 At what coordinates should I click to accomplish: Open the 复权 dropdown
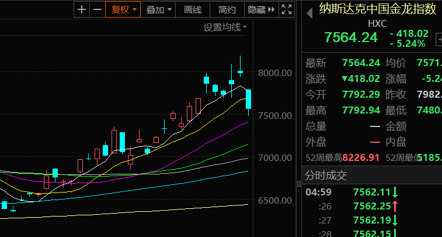coord(123,9)
